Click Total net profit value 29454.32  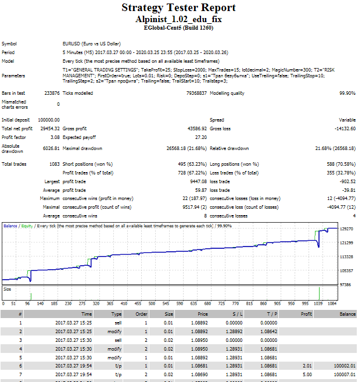tap(50, 129)
